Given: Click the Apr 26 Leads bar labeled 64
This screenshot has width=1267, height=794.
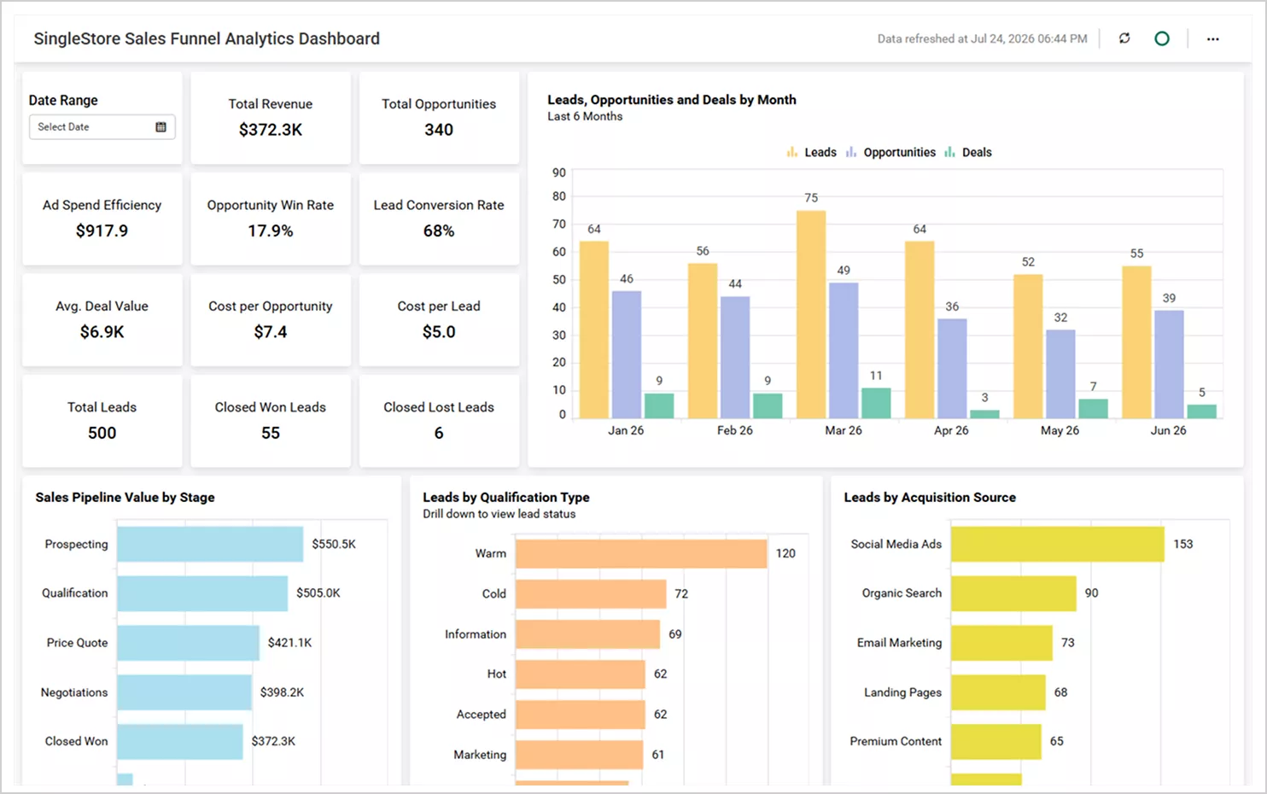Looking at the screenshot, I should pyautogui.click(x=920, y=330).
